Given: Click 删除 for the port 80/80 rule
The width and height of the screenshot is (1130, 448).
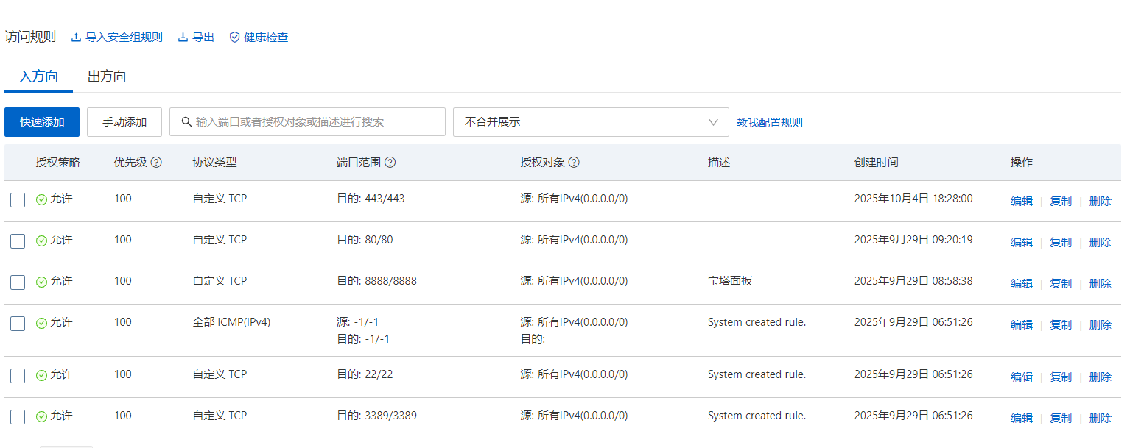Looking at the screenshot, I should tap(1100, 242).
